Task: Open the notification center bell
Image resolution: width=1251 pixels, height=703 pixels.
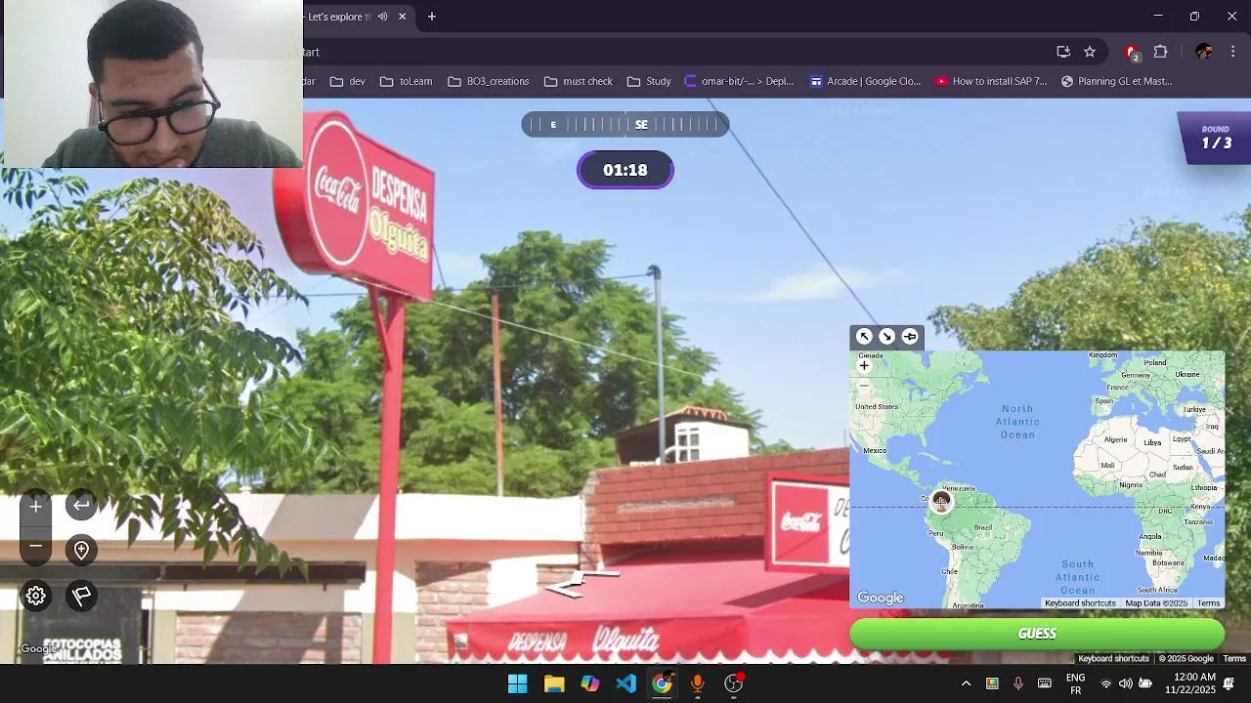Action: tap(1229, 683)
